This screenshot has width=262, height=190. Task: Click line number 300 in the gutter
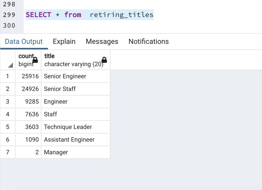point(9,26)
